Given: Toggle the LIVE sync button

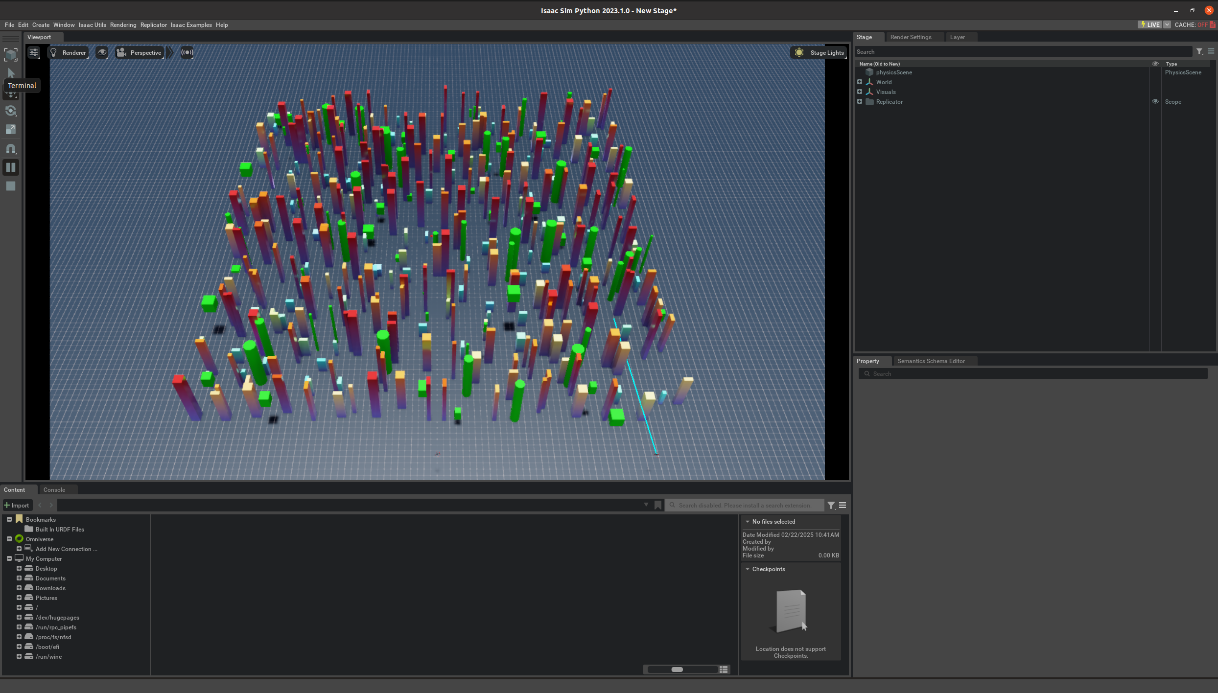Looking at the screenshot, I should coord(1149,24).
